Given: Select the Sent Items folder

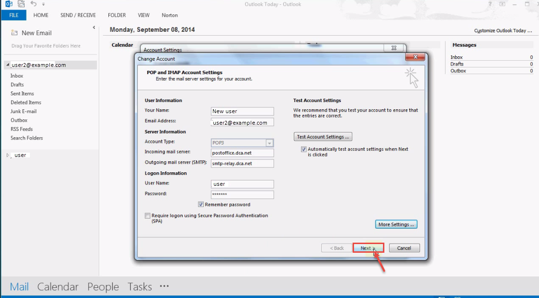Looking at the screenshot, I should click(22, 93).
